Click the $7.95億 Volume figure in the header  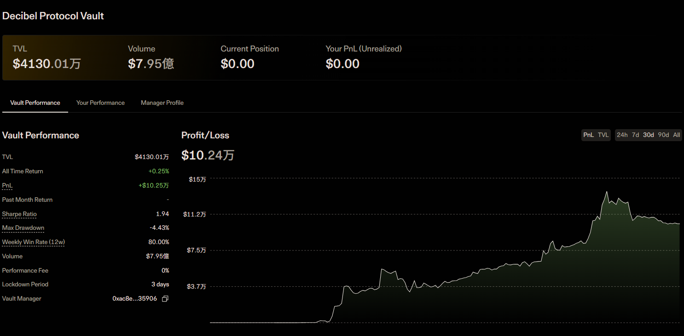pos(151,64)
